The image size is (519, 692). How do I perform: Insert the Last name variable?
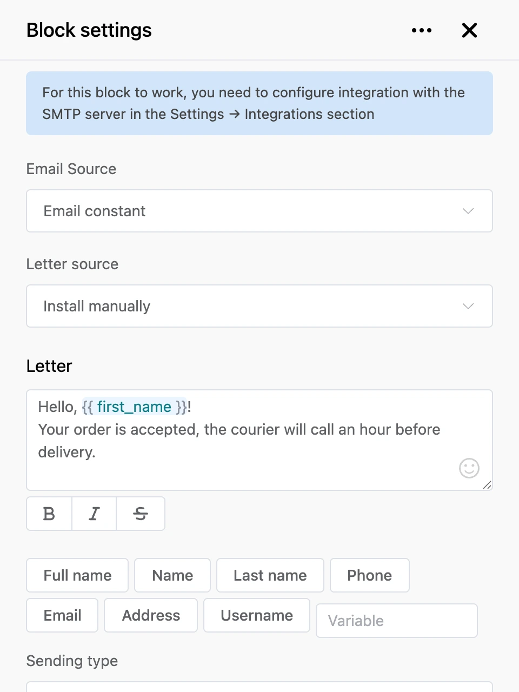[x=270, y=575]
